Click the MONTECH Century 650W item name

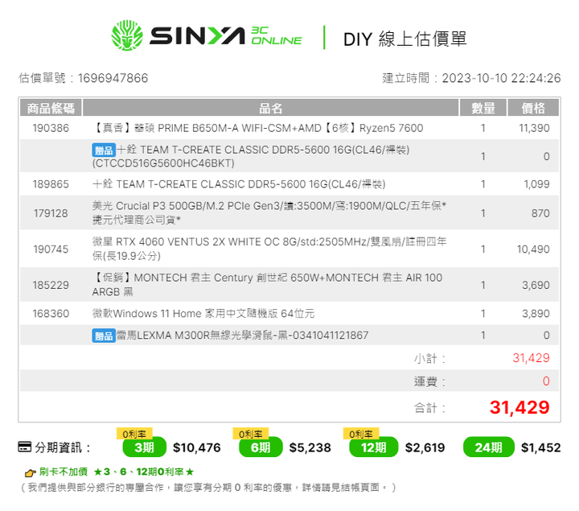[x=267, y=285]
